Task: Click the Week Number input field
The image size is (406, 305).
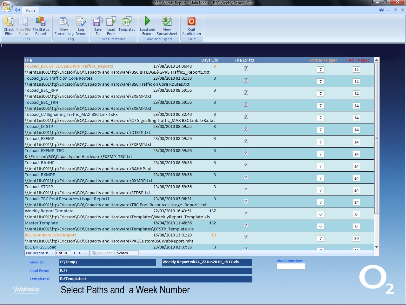Action: (290, 266)
